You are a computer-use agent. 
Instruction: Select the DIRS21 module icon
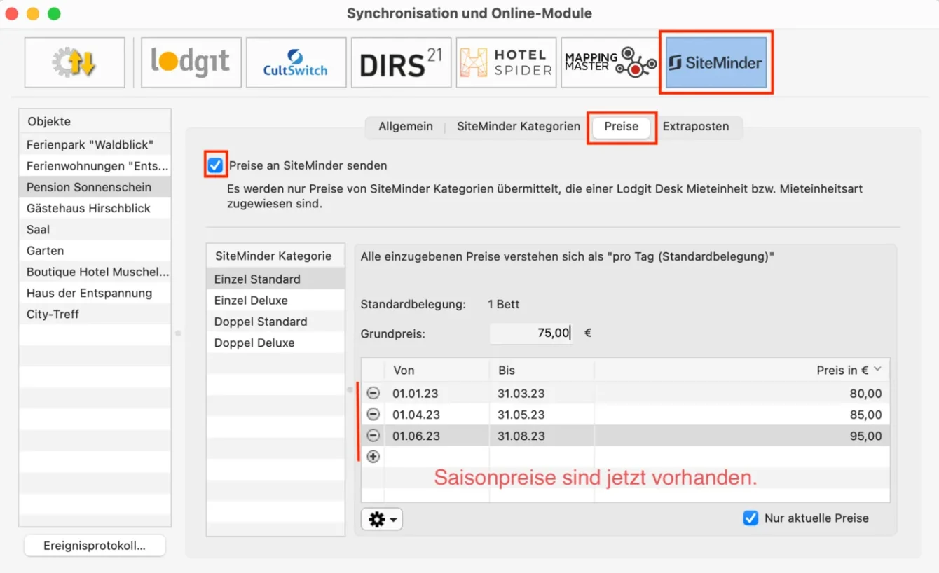tap(401, 62)
